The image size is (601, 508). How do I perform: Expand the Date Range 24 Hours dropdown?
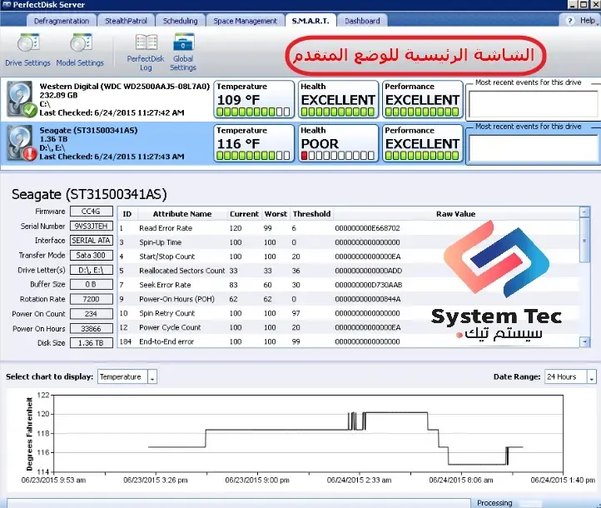[591, 377]
